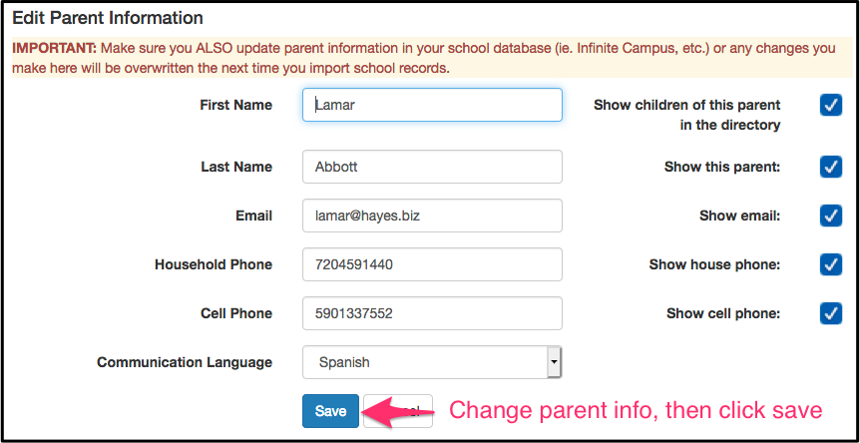Click the Show cell phone label text

click(723, 313)
